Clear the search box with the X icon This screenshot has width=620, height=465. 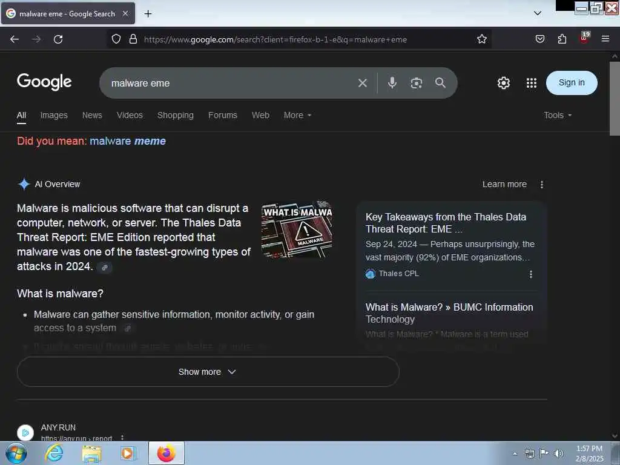362,83
